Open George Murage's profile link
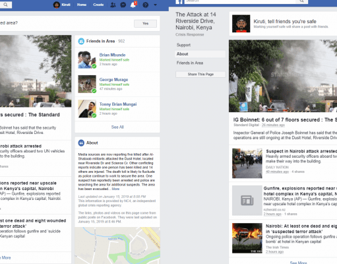The image size is (337, 264). [113, 79]
